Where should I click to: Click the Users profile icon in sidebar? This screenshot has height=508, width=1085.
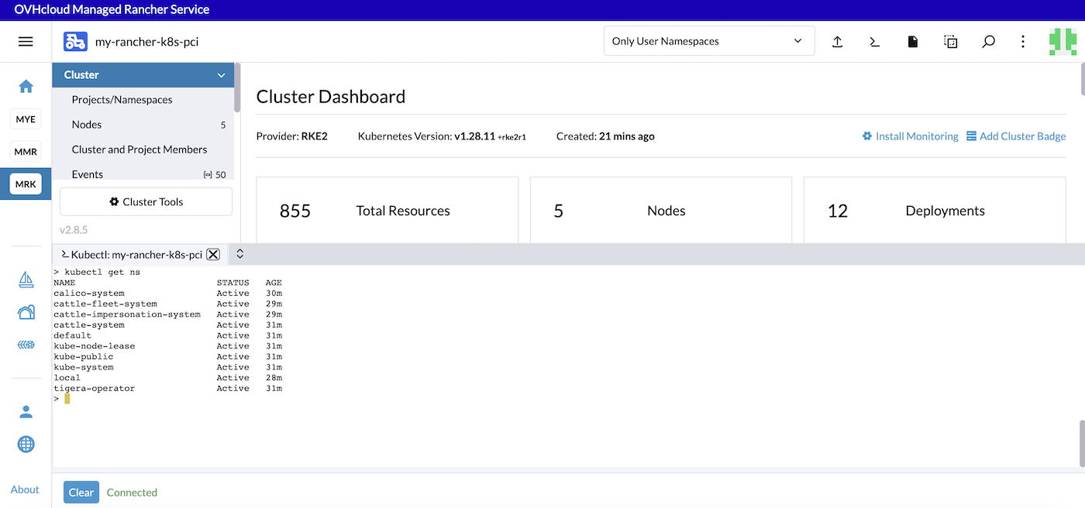26,411
